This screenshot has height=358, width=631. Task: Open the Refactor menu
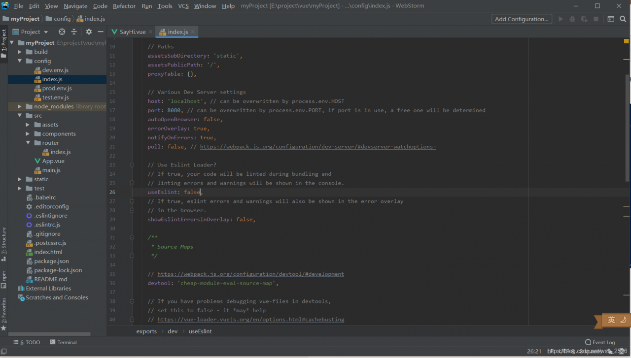124,6
